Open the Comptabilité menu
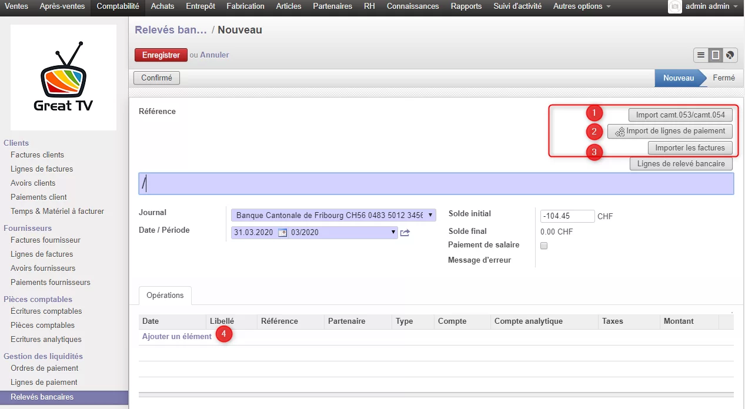 point(118,6)
